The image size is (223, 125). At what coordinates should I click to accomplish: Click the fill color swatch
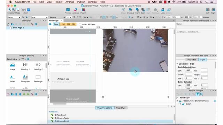pos(129,17)
